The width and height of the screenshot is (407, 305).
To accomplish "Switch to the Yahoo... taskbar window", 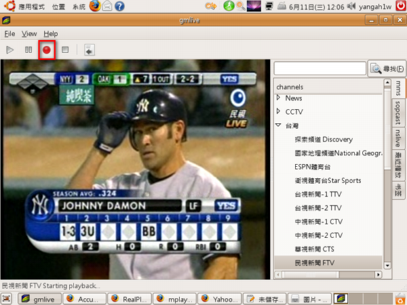I will (220, 299).
